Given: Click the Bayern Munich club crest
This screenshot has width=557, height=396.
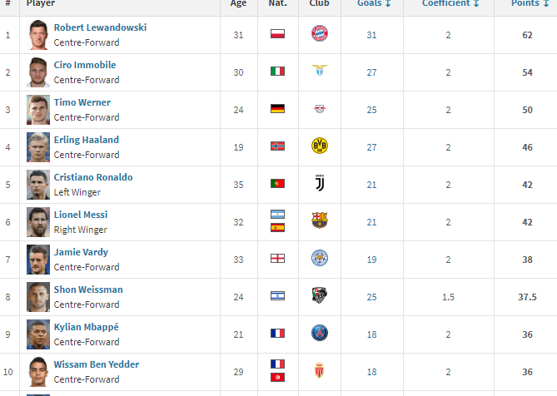Looking at the screenshot, I should [320, 34].
